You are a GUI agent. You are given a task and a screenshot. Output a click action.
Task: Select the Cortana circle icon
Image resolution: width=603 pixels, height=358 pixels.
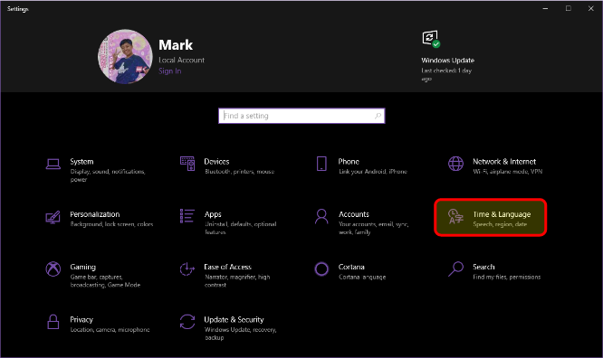pos(321,268)
